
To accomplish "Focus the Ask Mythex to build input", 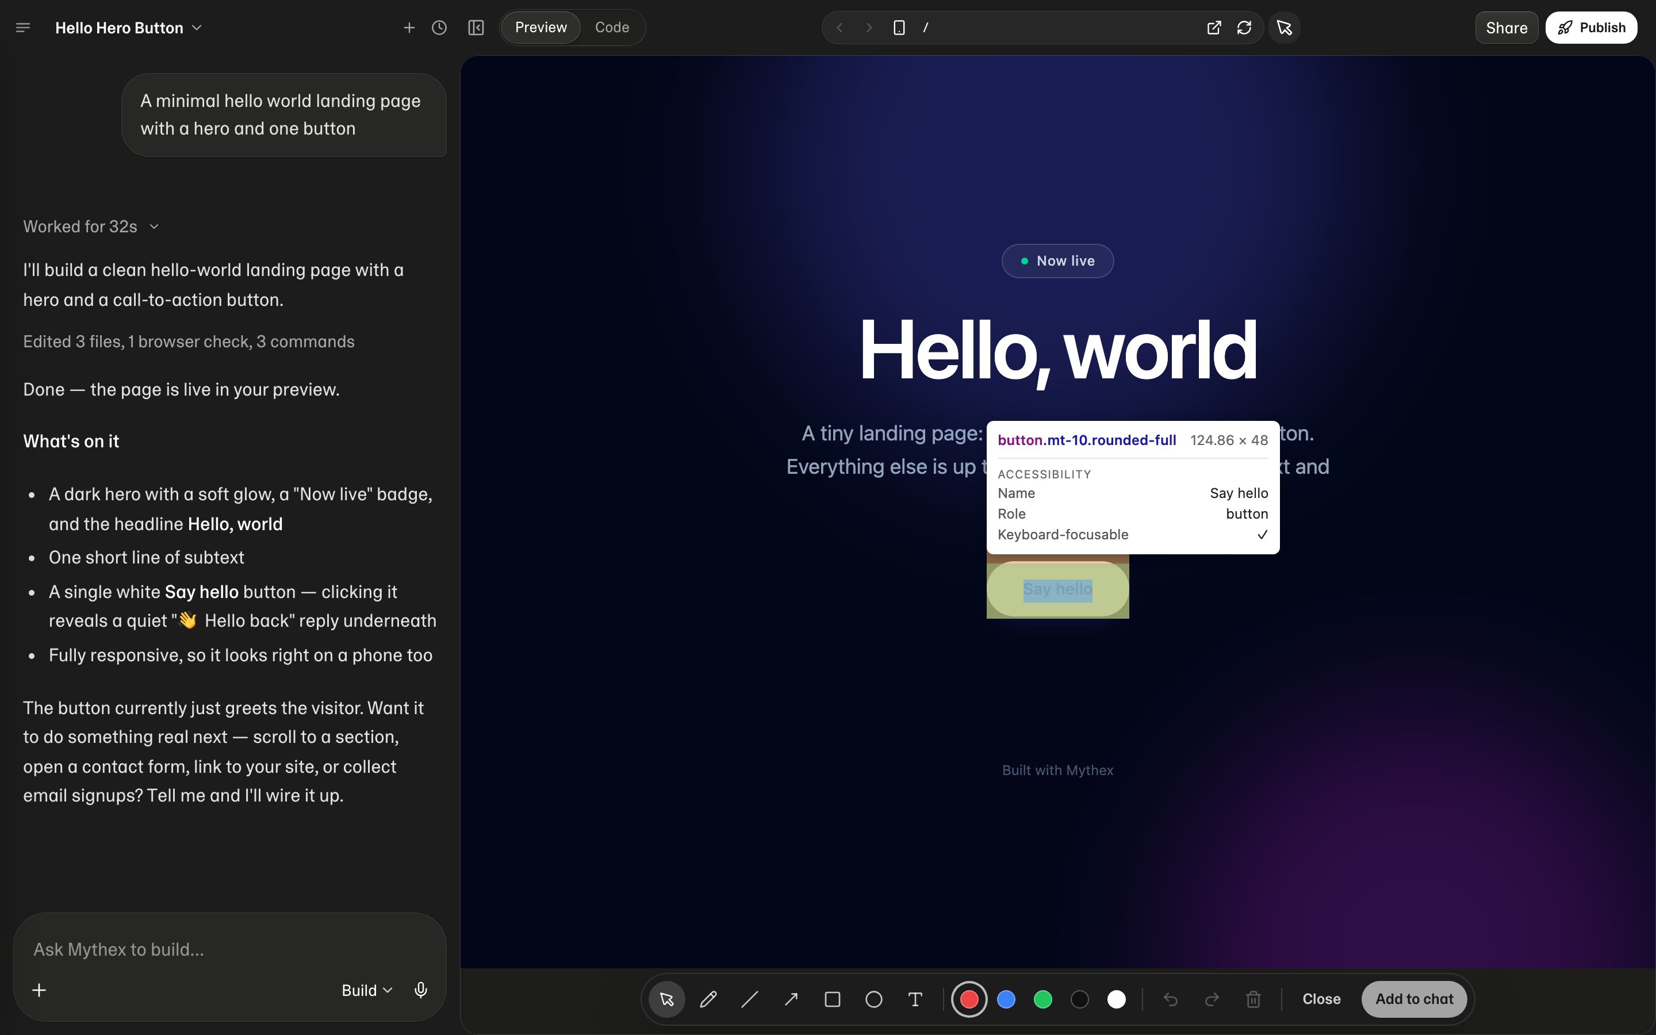I will pyautogui.click(x=229, y=949).
